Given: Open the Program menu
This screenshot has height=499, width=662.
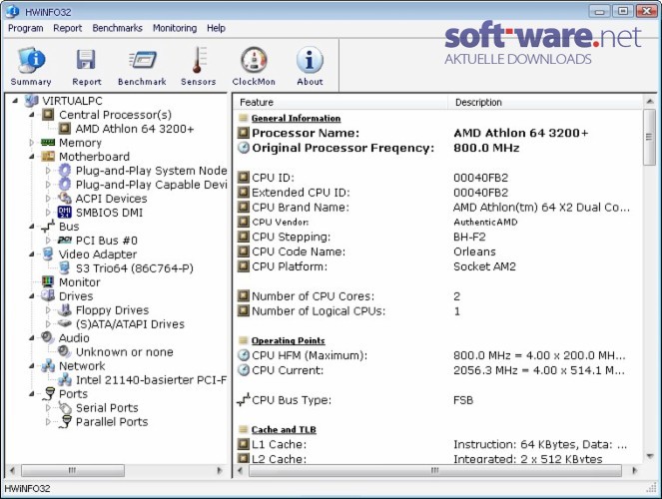Looking at the screenshot, I should (26, 28).
